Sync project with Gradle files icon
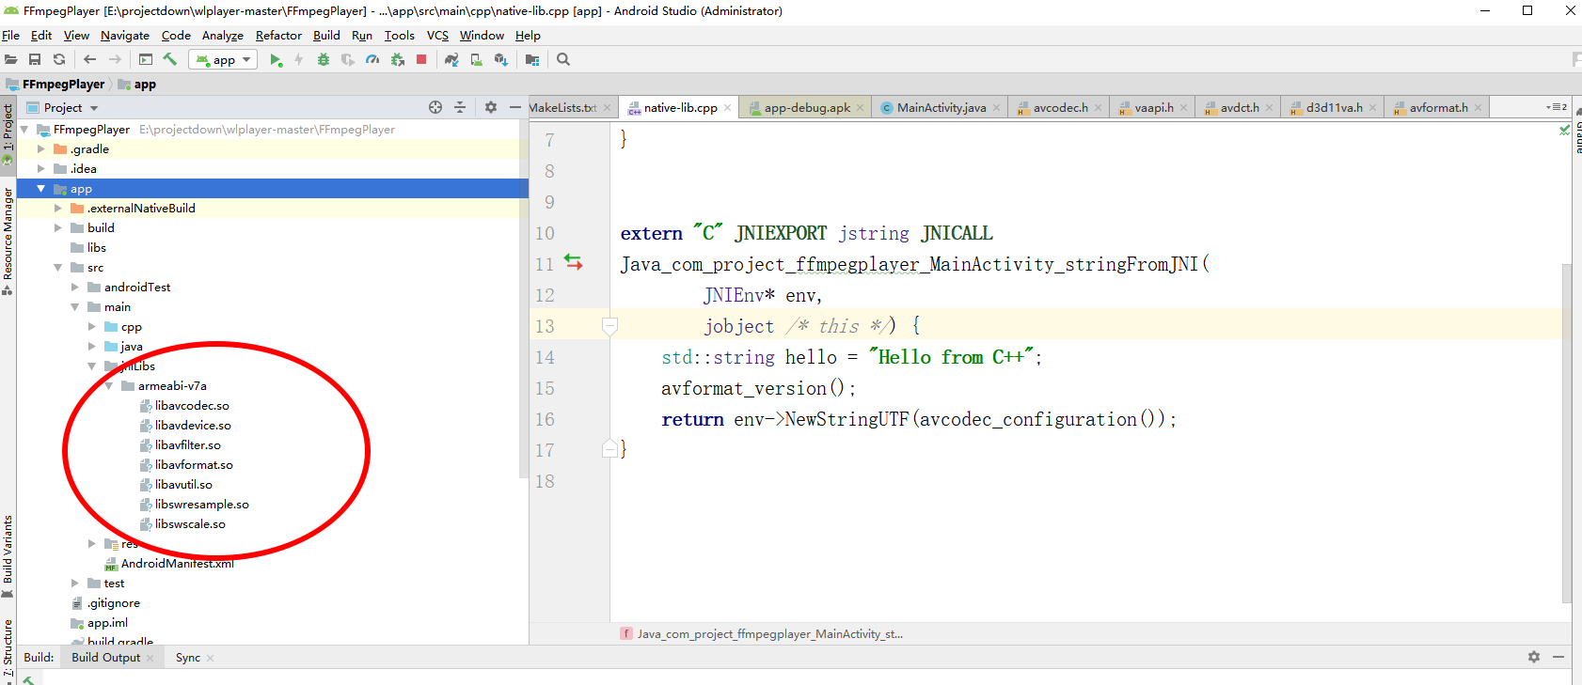The width and height of the screenshot is (1582, 685). tap(451, 60)
